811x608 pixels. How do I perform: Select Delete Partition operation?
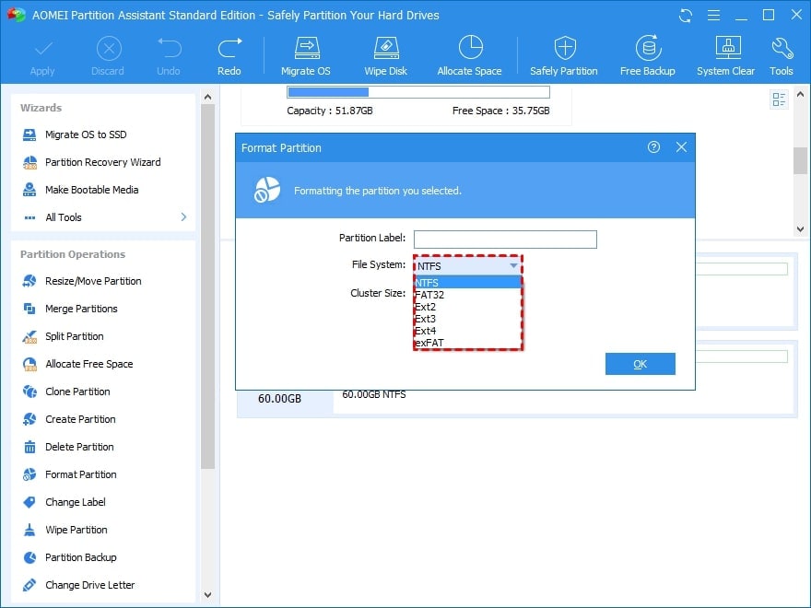(79, 447)
